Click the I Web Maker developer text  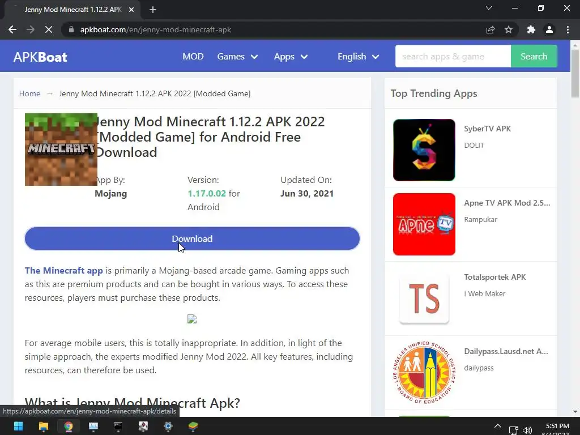click(x=485, y=294)
